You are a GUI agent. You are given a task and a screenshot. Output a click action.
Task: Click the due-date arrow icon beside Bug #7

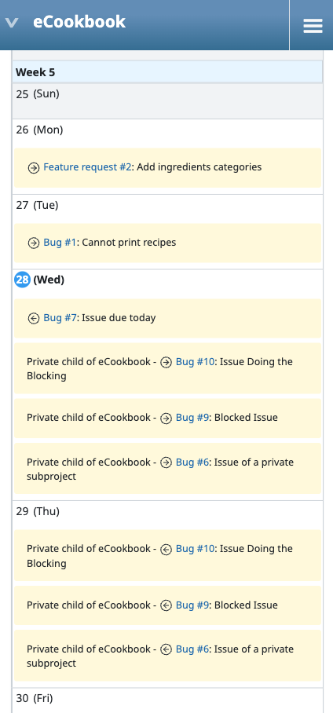click(x=34, y=318)
